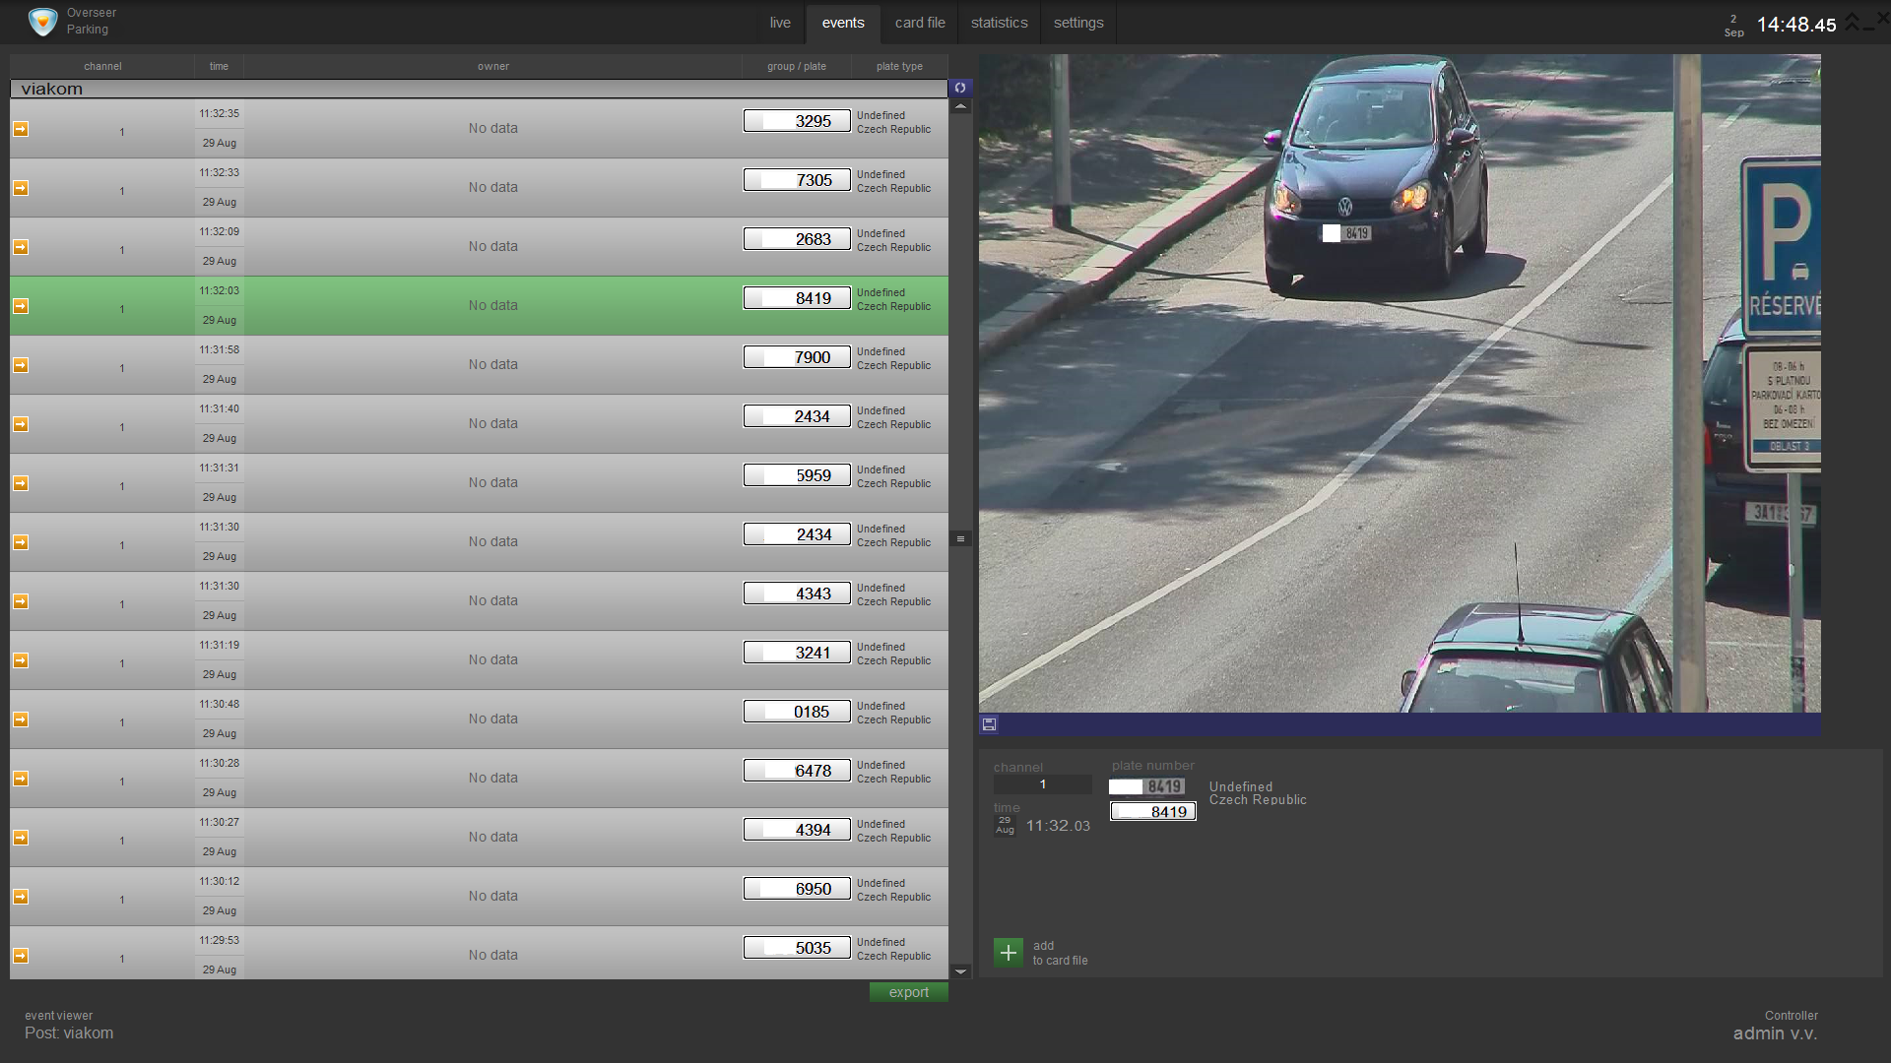Click the No data owner cell for plate 8419

pos(493,305)
